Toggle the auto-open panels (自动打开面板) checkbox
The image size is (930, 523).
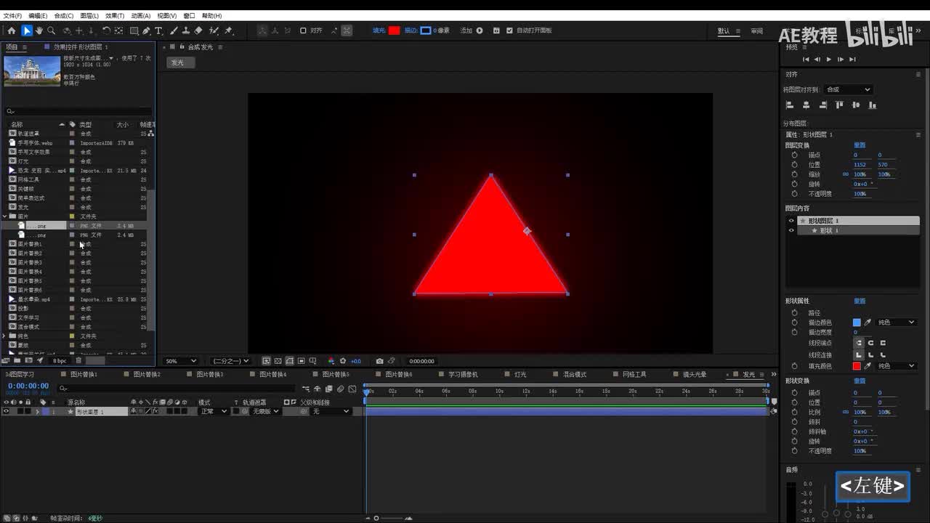pos(509,31)
